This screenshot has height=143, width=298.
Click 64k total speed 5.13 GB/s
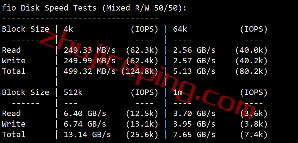click(194, 71)
